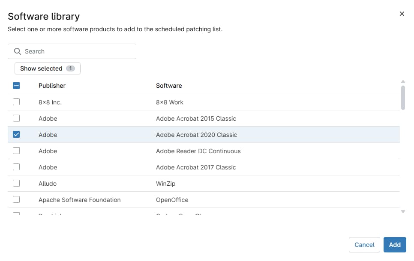Screen dimensions: 414x261
Task: Select OpenOffice for patching
Action: tap(16, 199)
